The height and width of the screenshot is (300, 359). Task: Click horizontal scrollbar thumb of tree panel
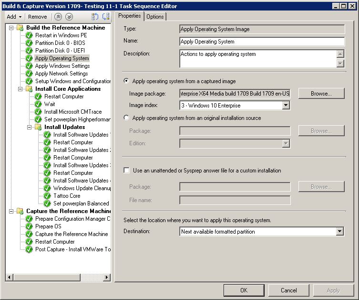point(47,277)
